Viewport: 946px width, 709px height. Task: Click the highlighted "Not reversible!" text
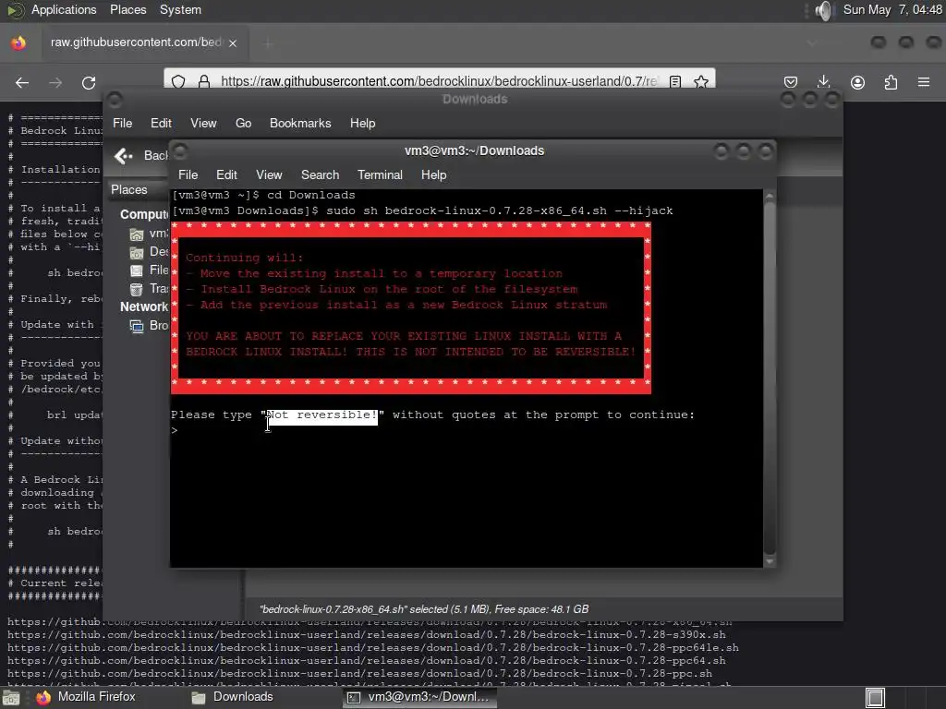click(x=322, y=415)
